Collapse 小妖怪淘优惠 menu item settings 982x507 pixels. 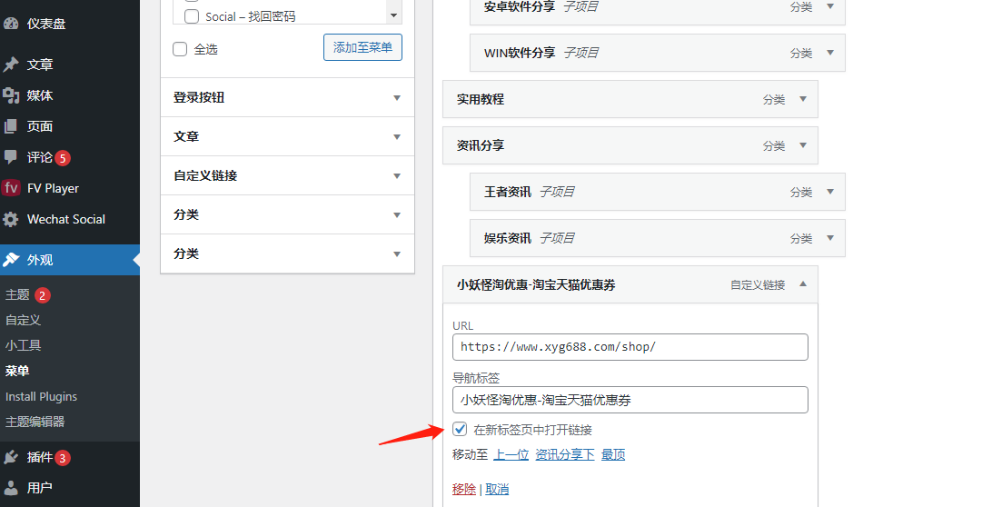pos(803,283)
